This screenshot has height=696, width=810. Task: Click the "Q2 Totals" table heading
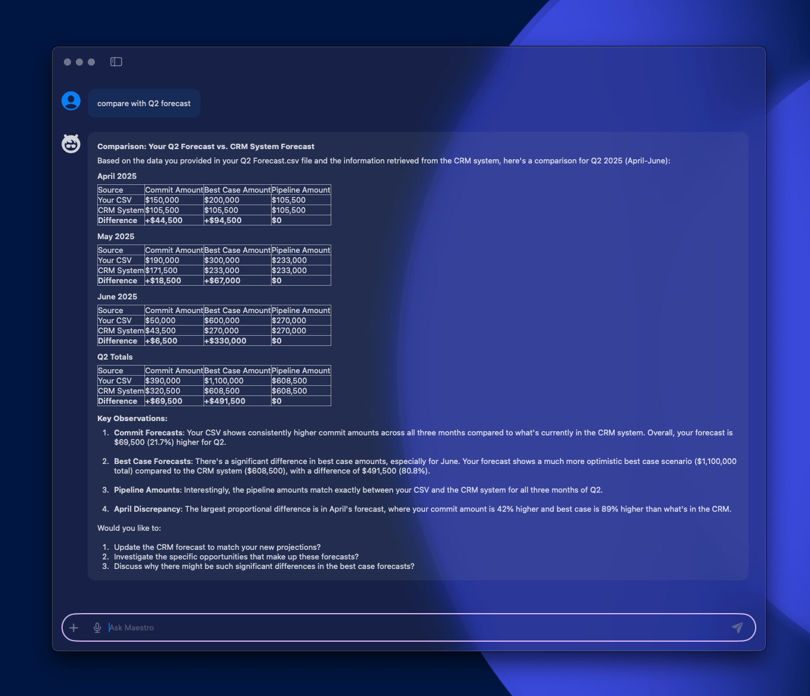115,357
